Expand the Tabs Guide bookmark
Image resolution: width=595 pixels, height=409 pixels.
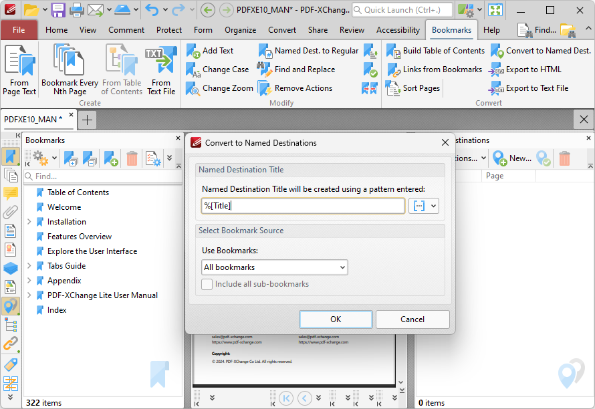tap(29, 266)
